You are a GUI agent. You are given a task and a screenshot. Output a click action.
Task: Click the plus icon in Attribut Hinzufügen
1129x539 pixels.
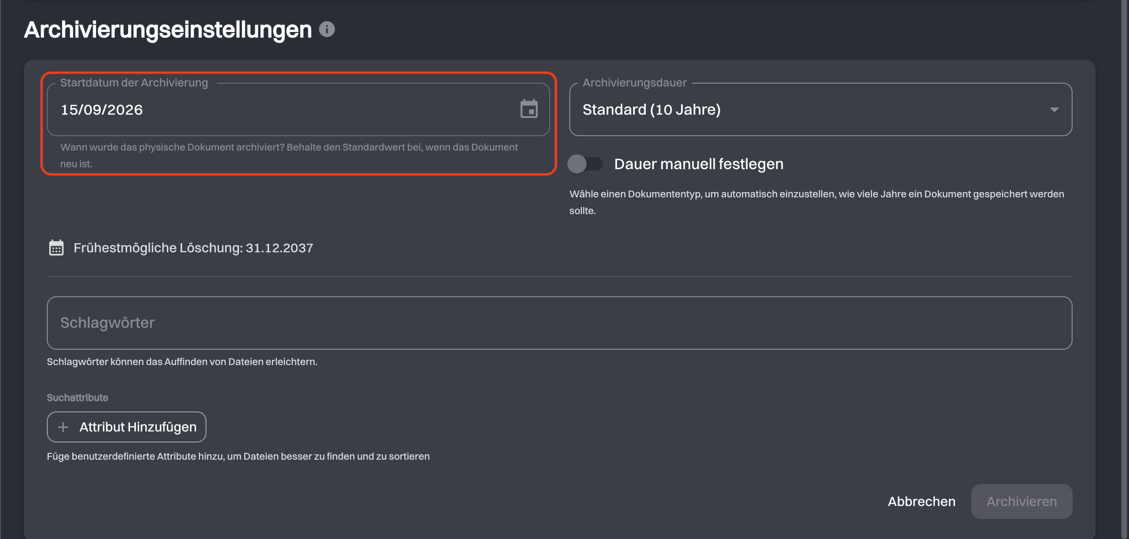(x=63, y=427)
